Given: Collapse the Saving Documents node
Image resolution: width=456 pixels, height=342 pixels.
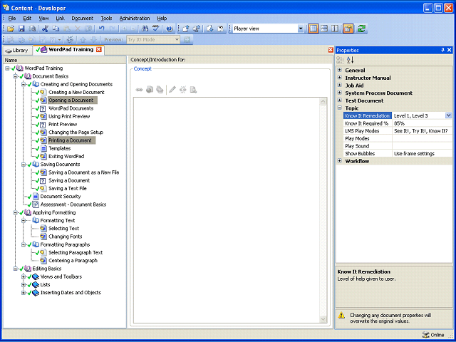Looking at the screenshot, I should (24, 165).
